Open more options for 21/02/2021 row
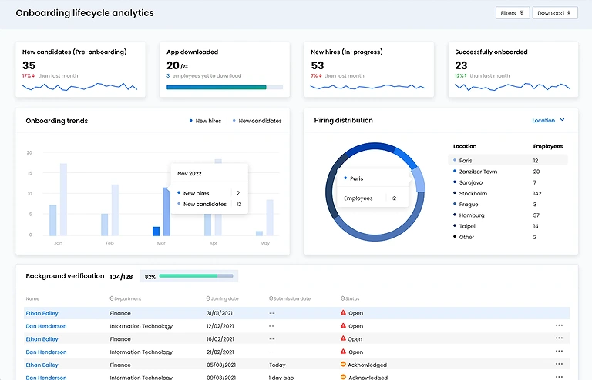592x380 pixels. 559,351
